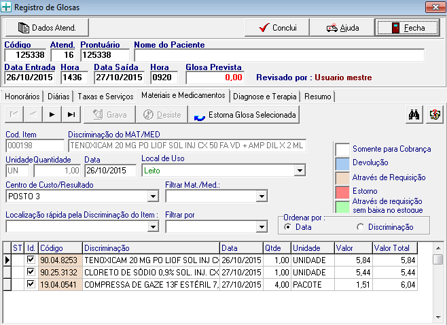Image resolution: width=447 pixels, height=325 pixels.
Task: Close the Registro de Glosas window
Action: 435,7
